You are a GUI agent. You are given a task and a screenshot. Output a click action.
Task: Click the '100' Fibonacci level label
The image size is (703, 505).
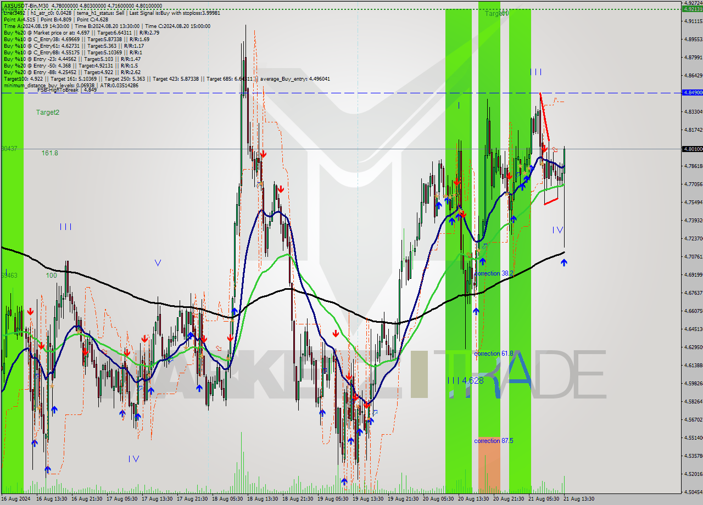pos(51,275)
